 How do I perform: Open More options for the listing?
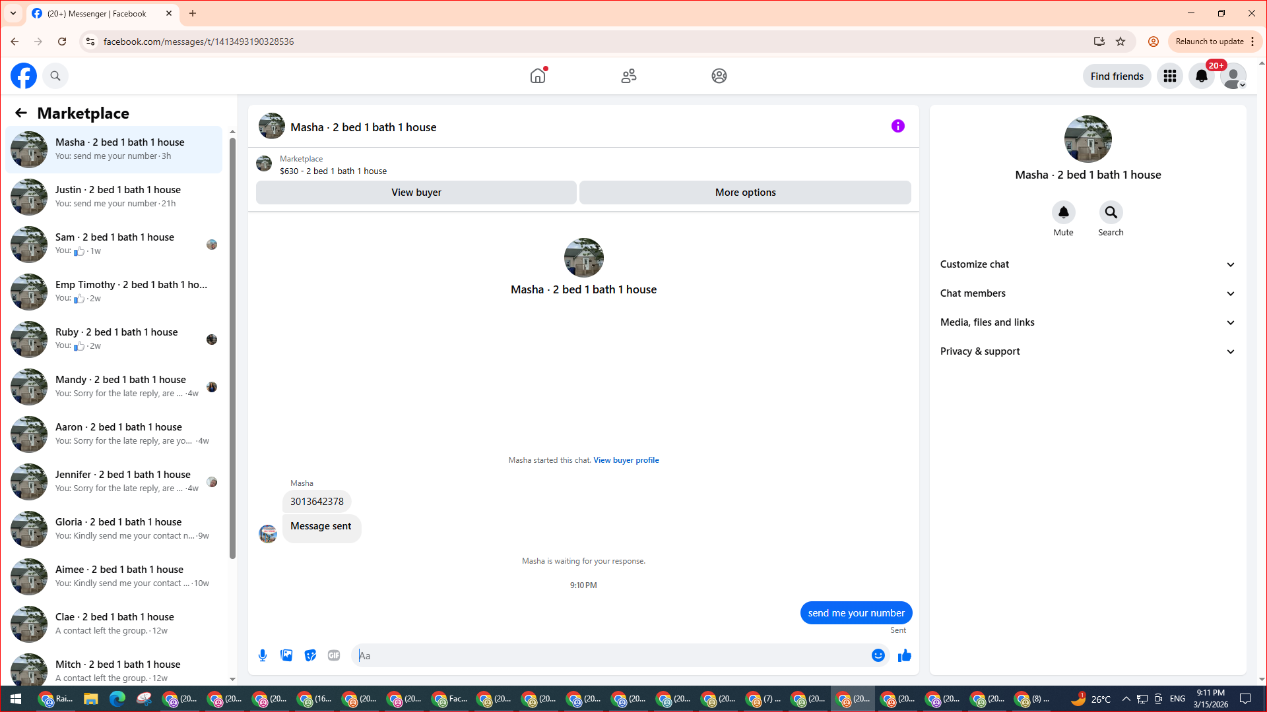746,193
